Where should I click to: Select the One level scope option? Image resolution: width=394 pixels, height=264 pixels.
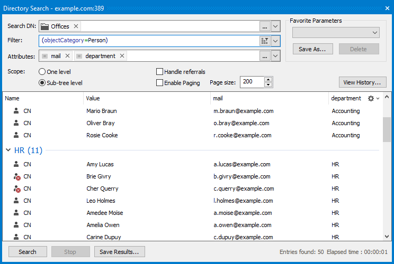[42, 72]
